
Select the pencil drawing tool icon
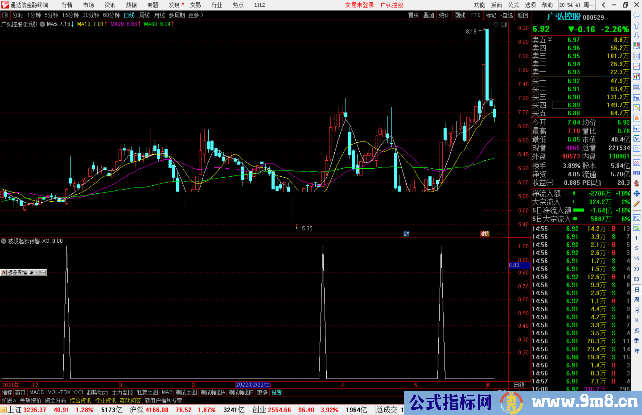(636, 204)
